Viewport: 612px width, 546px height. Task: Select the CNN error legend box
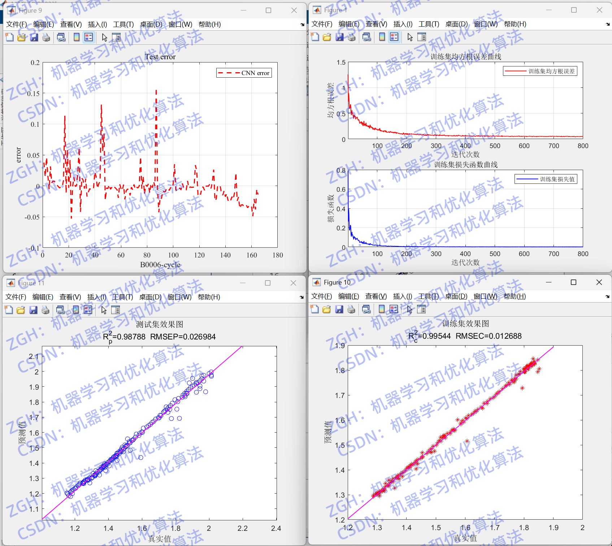244,73
